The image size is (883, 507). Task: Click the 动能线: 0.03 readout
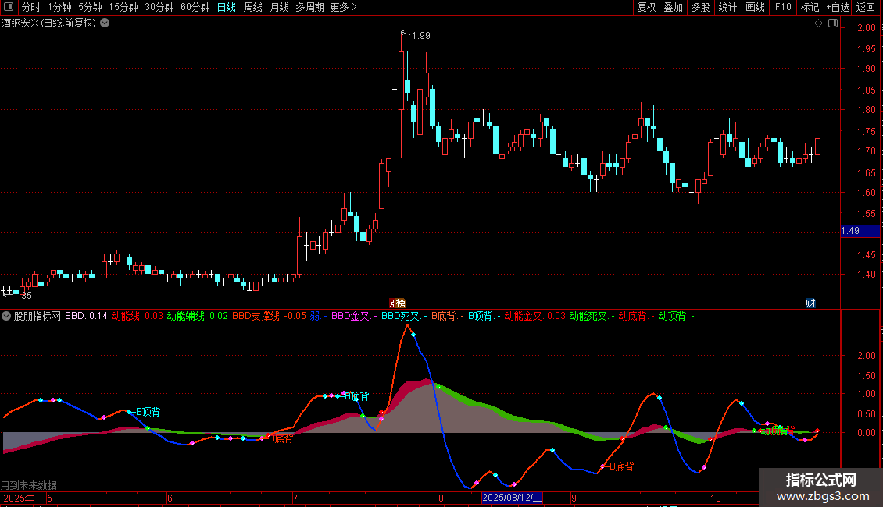138,316
